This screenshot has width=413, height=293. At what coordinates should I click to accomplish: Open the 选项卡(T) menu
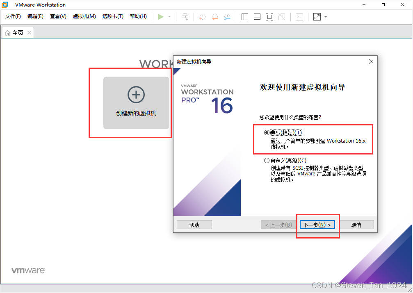[113, 16]
